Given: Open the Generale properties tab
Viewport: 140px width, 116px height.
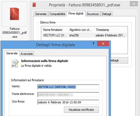Looking at the screenshot, I should (x=41, y=14).
